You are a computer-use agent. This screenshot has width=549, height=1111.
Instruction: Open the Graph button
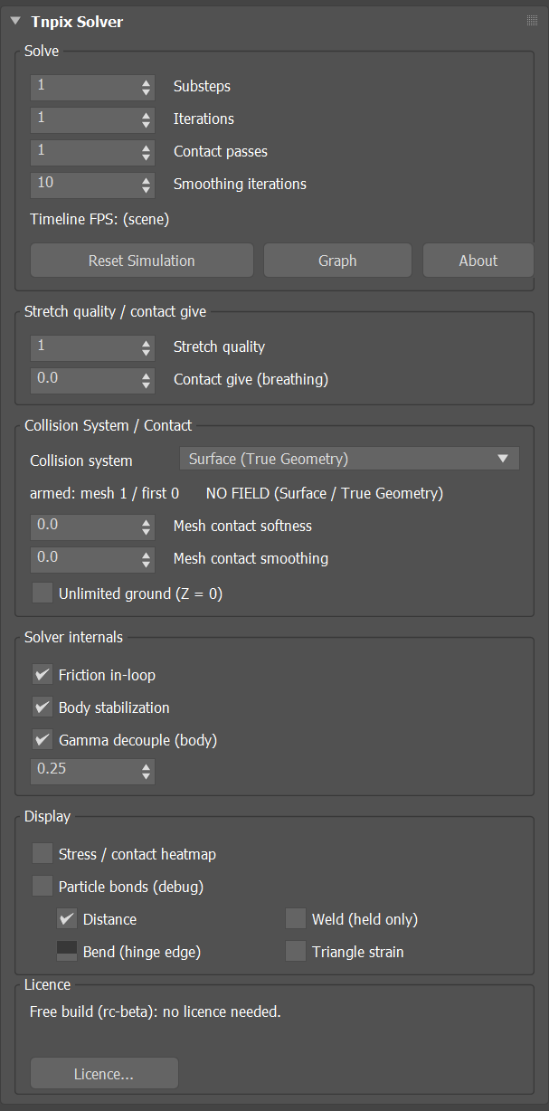[x=337, y=261]
